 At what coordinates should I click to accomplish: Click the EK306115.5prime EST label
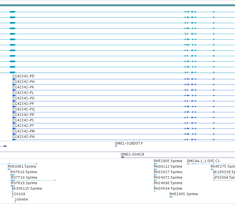[27, 189]
